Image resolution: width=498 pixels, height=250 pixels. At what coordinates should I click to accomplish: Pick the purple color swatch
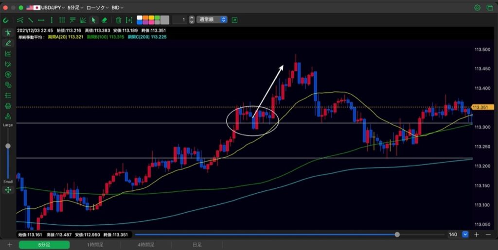(145, 22)
